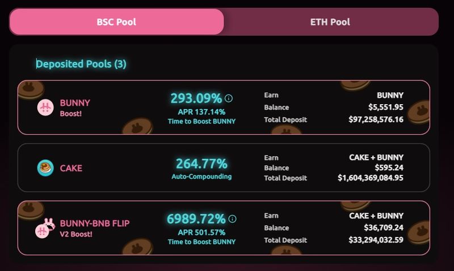This screenshot has width=454, height=271.
Task: Click the Auto-Compounding label in CAKE pool
Action: [x=201, y=177]
